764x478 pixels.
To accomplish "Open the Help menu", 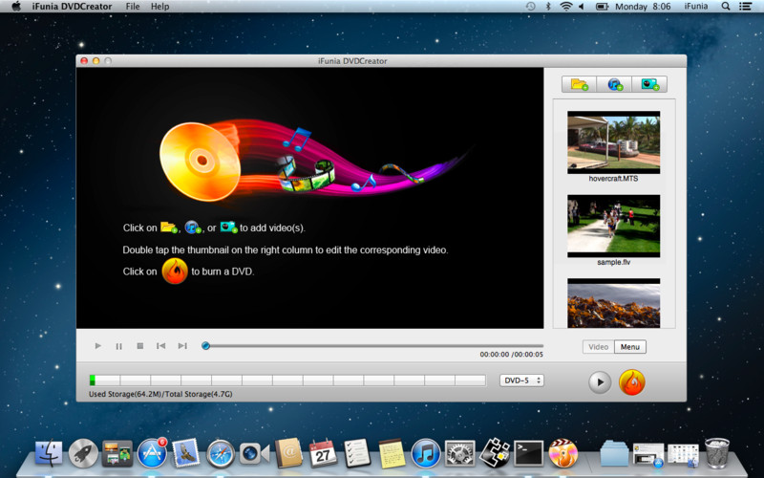I will tap(159, 7).
